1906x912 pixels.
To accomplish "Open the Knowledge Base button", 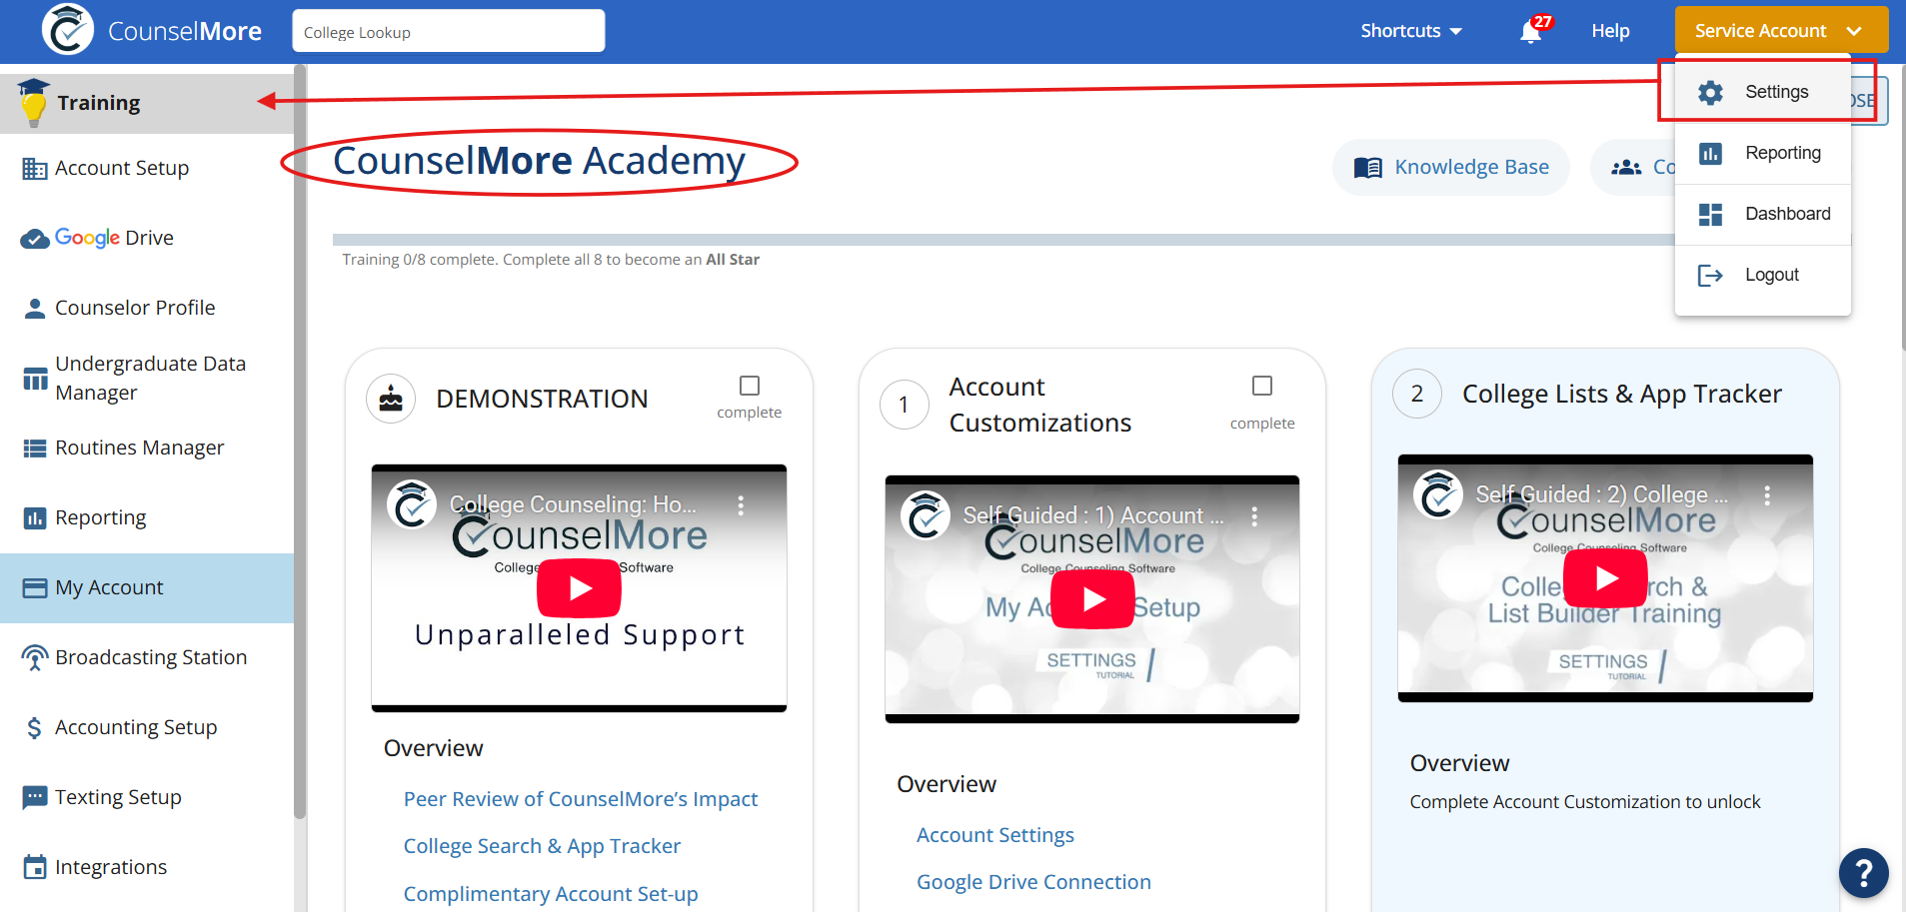I will [1451, 168].
